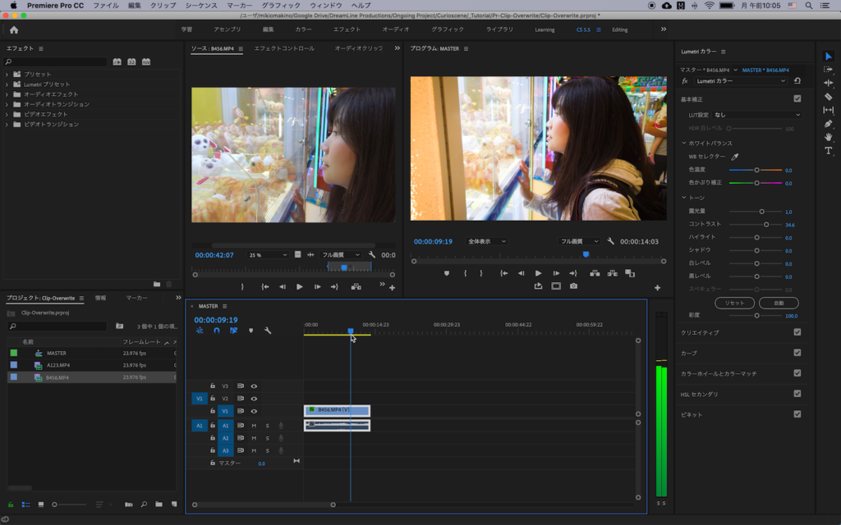Screen dimensions: 841x525
Task: Open the LUT設定 dropdown
Action: 756,115
